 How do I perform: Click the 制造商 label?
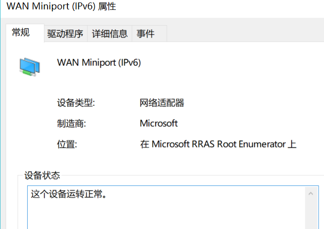tap(71, 124)
